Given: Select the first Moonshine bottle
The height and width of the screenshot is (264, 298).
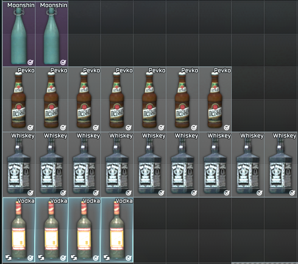Looking at the screenshot, I should click(19, 34).
